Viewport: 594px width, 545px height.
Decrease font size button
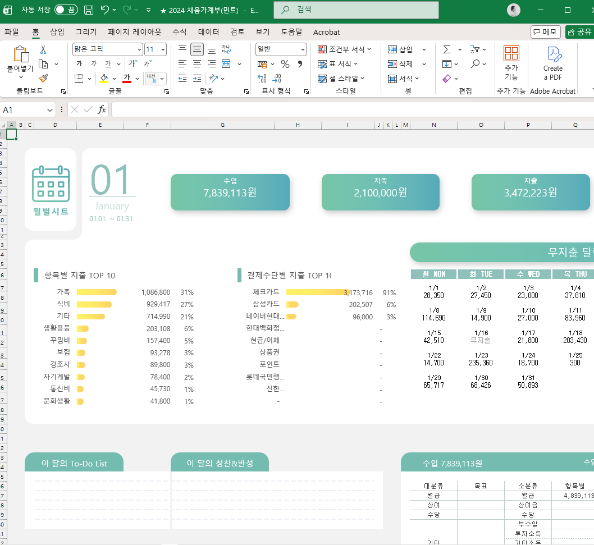(x=148, y=63)
